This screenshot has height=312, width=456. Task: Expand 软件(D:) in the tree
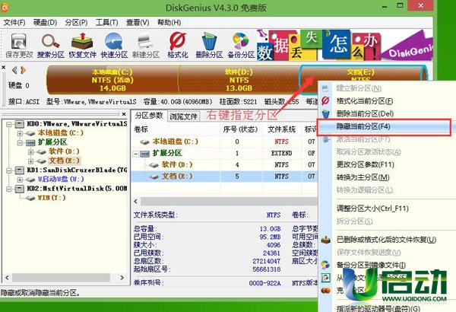click(x=30, y=151)
